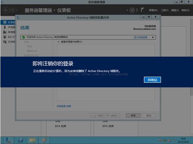The image size is (193, 144).
Task: Click the action center flag tray icon
Action: pos(160,140)
